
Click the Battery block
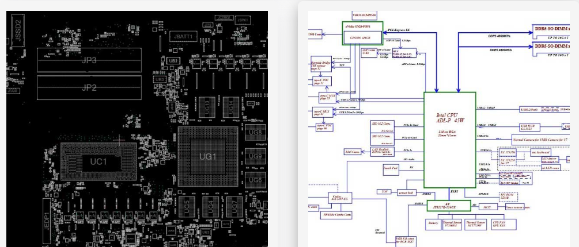click(x=433, y=224)
